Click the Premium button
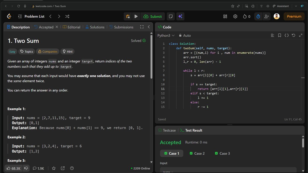Image resolution: width=308 pixels, height=173 pixels. 294,16
